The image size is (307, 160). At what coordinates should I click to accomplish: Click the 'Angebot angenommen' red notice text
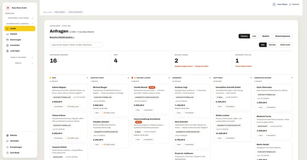[x=191, y=66]
